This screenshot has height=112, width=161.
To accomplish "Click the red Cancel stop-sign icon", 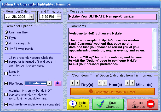I will pos(151,104).
